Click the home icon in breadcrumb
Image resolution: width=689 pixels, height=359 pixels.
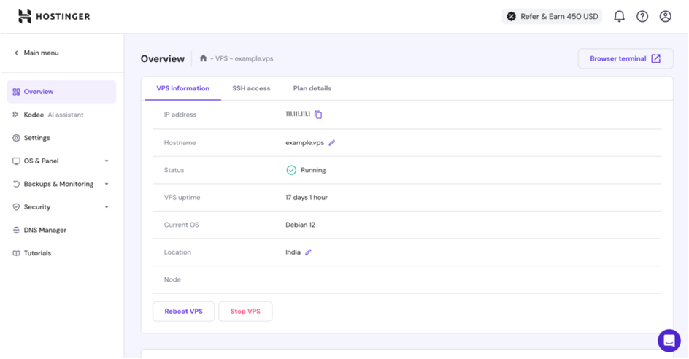coord(203,58)
